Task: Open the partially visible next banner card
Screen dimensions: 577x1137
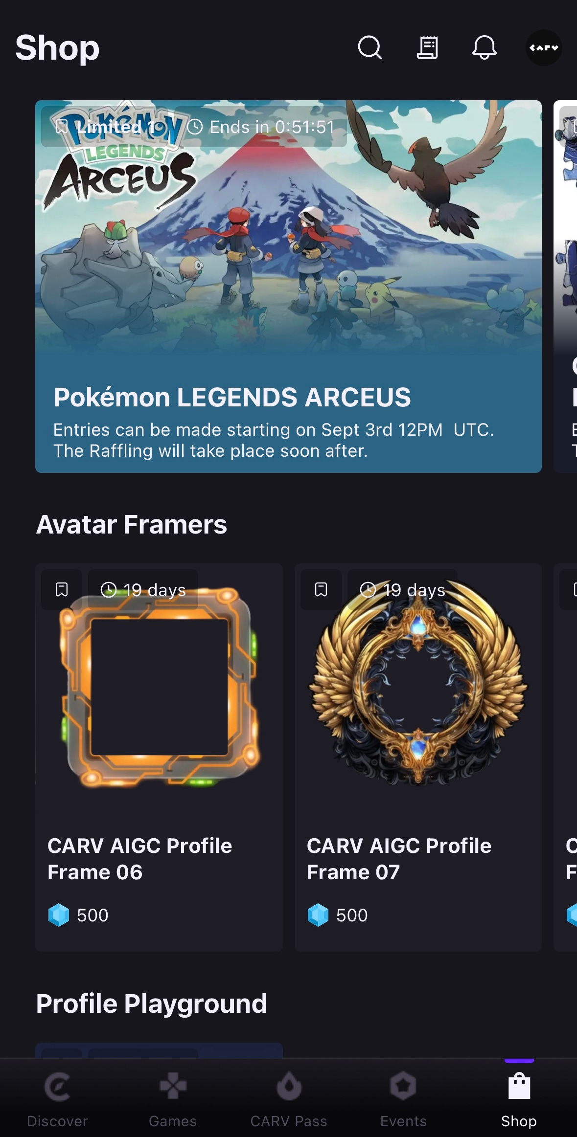Action: click(x=565, y=286)
